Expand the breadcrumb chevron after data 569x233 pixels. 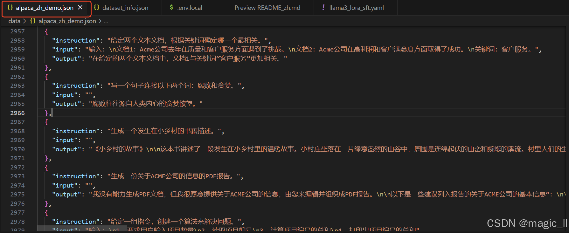[24, 21]
